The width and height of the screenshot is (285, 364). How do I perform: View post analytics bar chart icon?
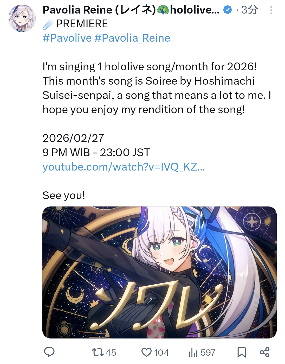coord(193,352)
